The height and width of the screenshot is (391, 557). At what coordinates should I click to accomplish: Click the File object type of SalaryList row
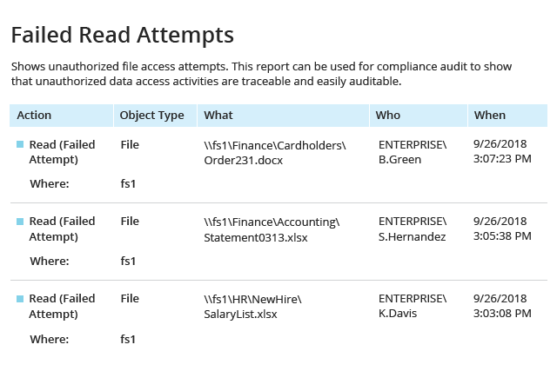130,298
